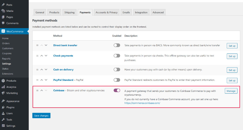Click the Plugins plug icon
Screen dimensions: 243x130
tap(3, 107)
